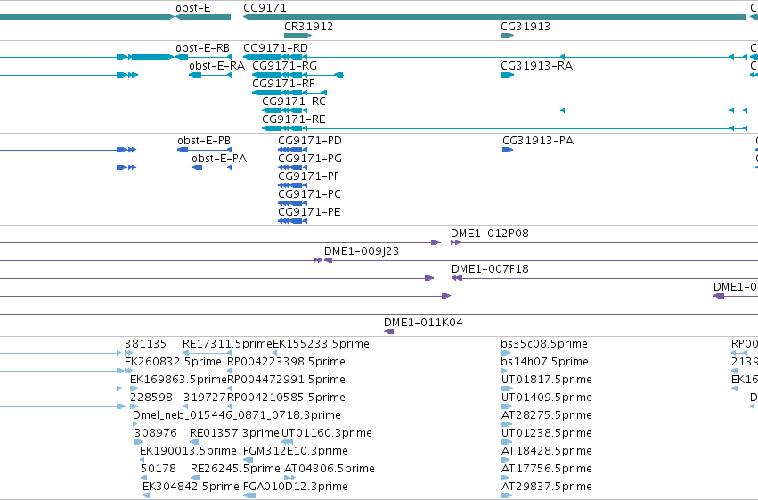Select EST UT01817.5prime

[547, 380]
